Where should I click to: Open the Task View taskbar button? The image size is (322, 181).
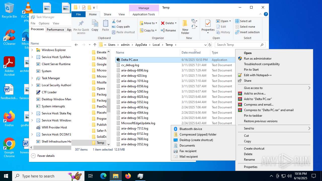point(91,176)
